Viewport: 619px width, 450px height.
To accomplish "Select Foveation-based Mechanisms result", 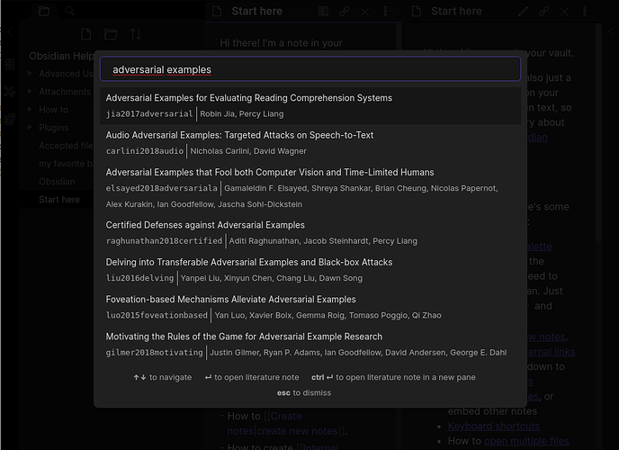I will point(310,307).
